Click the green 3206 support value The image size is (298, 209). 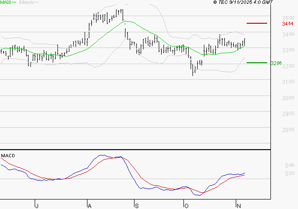276,63
